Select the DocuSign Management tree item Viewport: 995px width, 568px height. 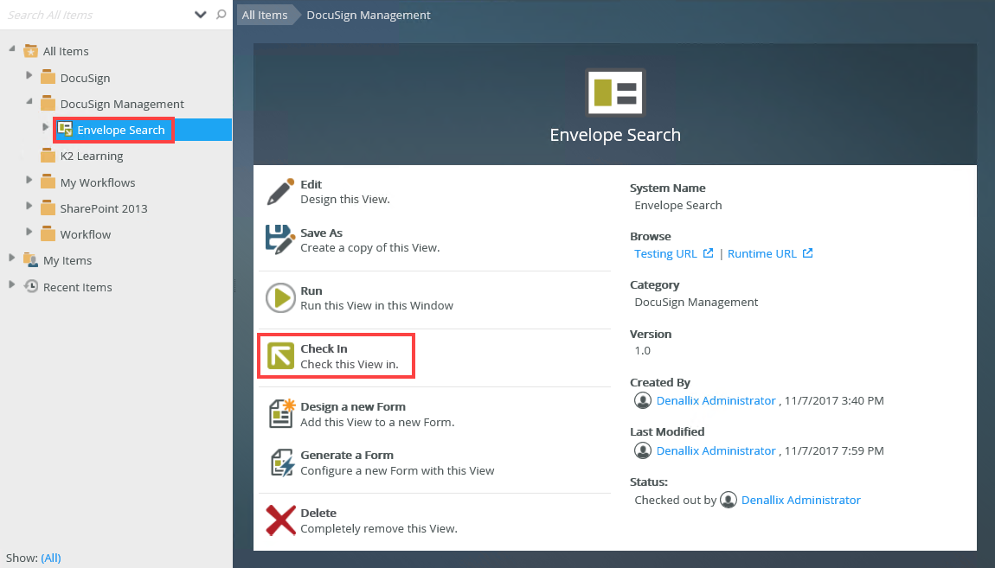coord(122,104)
